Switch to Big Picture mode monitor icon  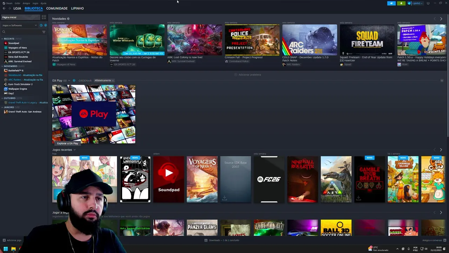click(428, 3)
